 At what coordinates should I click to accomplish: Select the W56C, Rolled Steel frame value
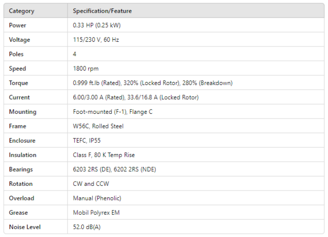point(98,126)
